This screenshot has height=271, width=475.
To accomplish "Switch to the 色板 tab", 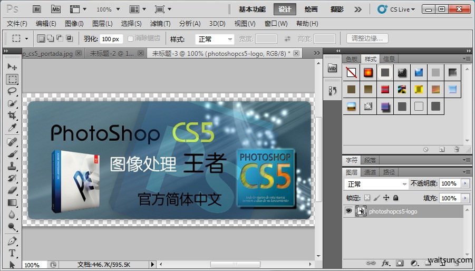I will click(352, 59).
